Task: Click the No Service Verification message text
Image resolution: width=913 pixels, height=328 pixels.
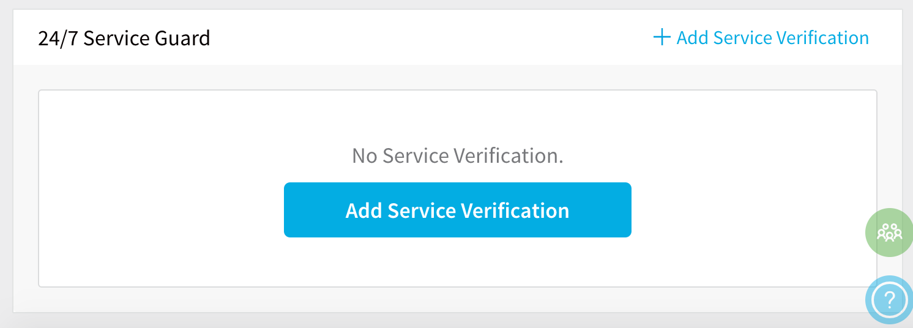Action: click(x=458, y=156)
